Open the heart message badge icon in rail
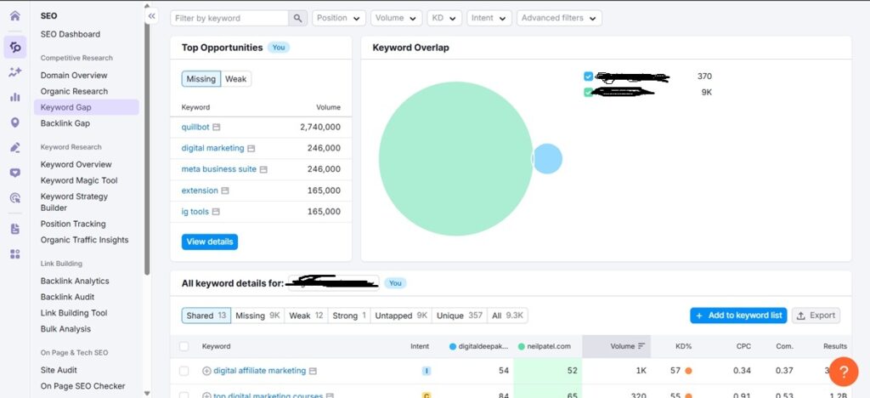 [x=15, y=173]
